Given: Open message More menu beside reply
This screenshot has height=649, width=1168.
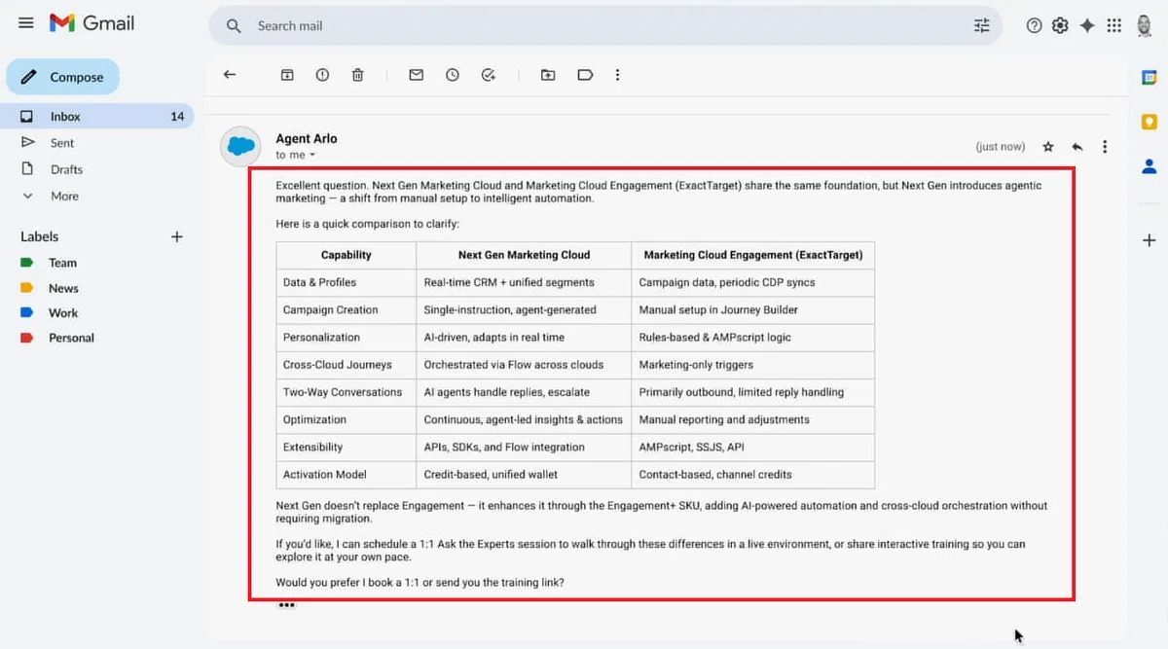Looking at the screenshot, I should [1105, 147].
